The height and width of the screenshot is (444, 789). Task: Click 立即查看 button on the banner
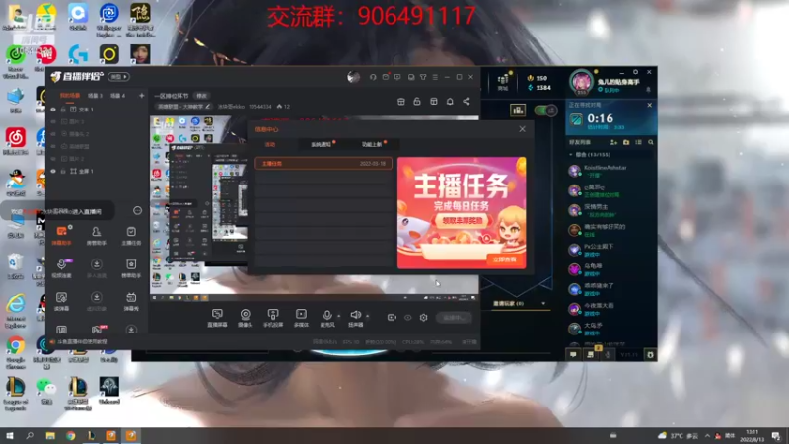point(505,259)
